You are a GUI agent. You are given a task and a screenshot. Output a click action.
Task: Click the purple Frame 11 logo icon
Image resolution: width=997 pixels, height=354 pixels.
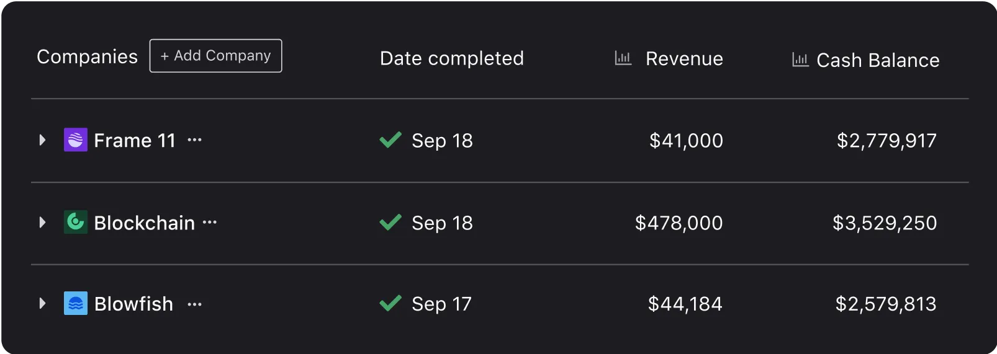pos(76,140)
